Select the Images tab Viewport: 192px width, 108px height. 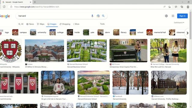click(x=52, y=24)
